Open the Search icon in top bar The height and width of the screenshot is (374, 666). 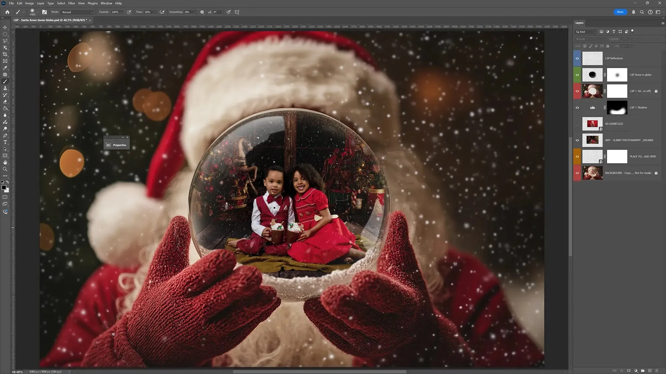642,12
